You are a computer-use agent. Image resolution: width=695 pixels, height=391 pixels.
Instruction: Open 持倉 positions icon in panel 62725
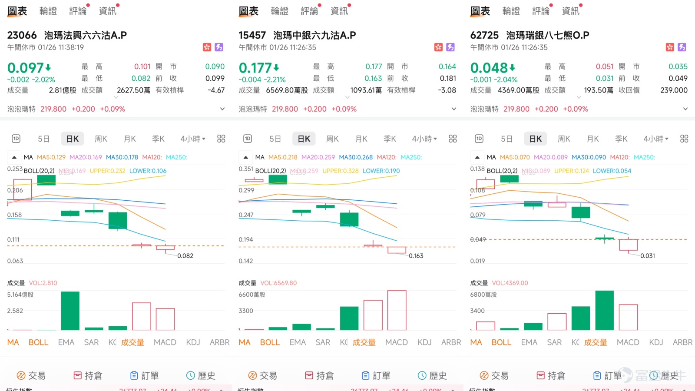[541, 375]
